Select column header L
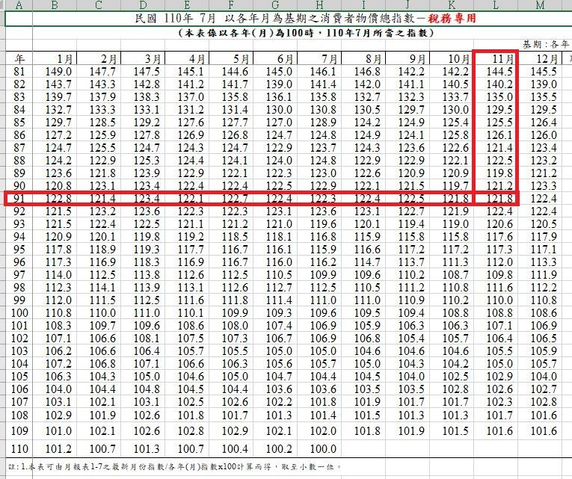572x479 pixels. [x=495, y=5]
